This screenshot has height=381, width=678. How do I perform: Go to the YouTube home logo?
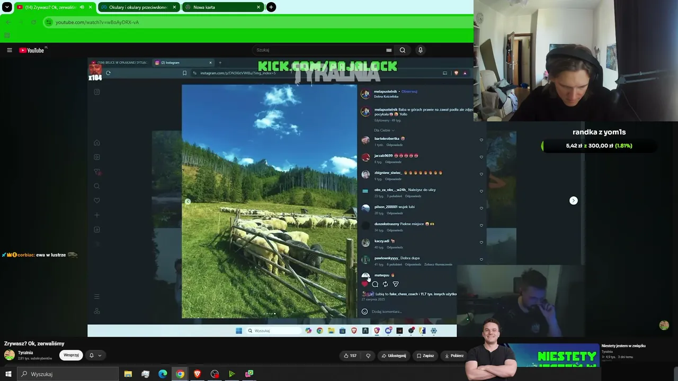[32, 50]
